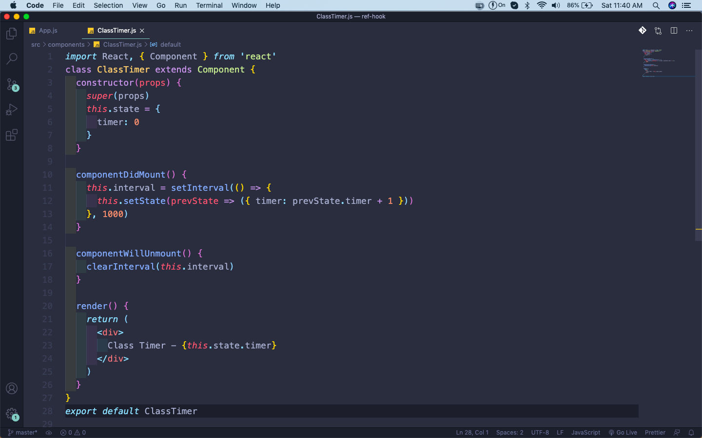Open the Extensions view
Screen dimensions: 702x438
pyautogui.click(x=11, y=135)
